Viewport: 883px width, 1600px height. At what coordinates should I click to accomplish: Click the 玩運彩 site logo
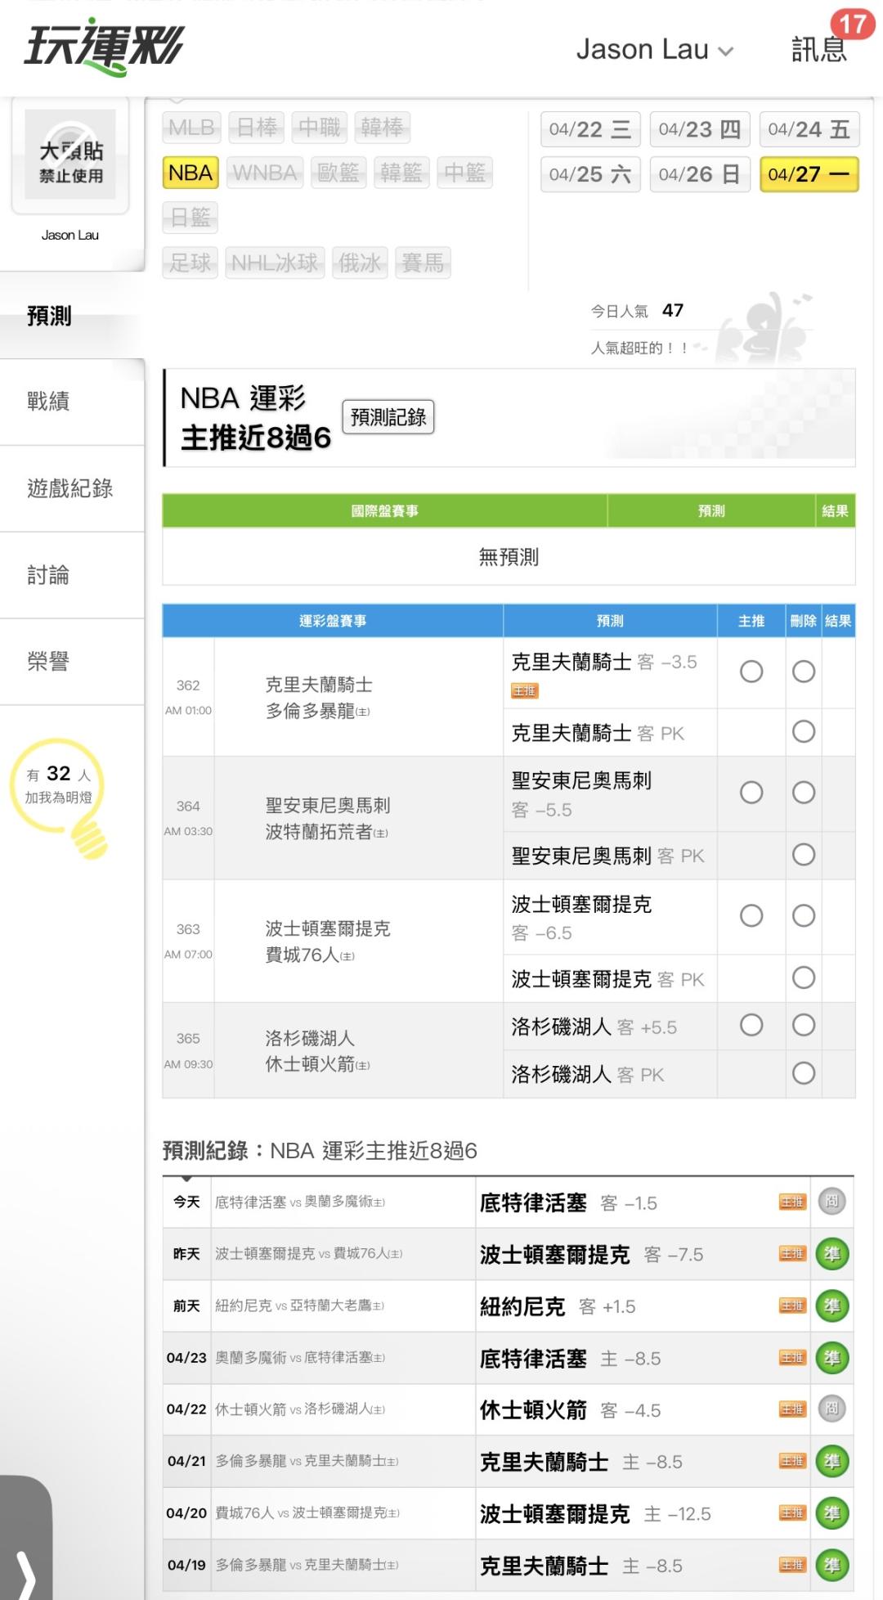104,47
